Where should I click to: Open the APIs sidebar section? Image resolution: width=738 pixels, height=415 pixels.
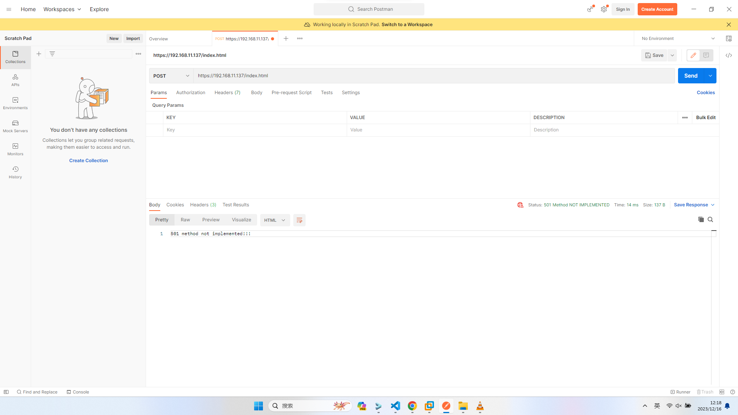15,80
